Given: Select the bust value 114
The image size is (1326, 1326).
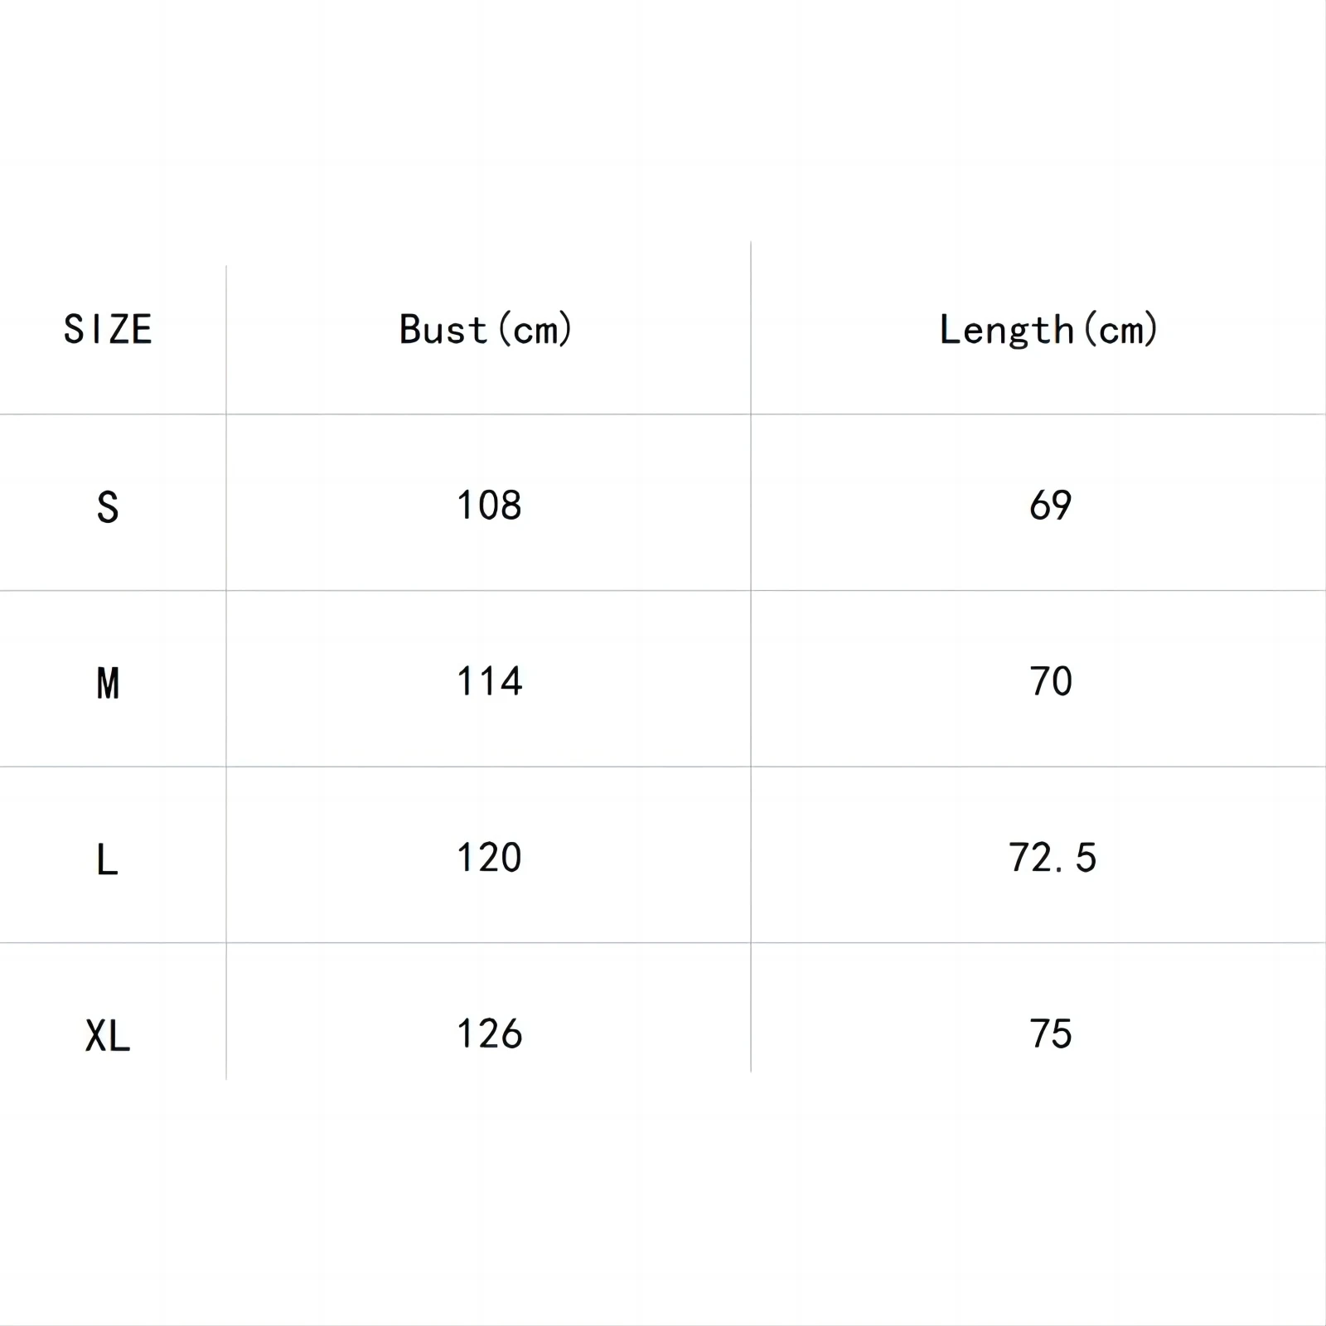Looking at the screenshot, I should click(x=489, y=682).
